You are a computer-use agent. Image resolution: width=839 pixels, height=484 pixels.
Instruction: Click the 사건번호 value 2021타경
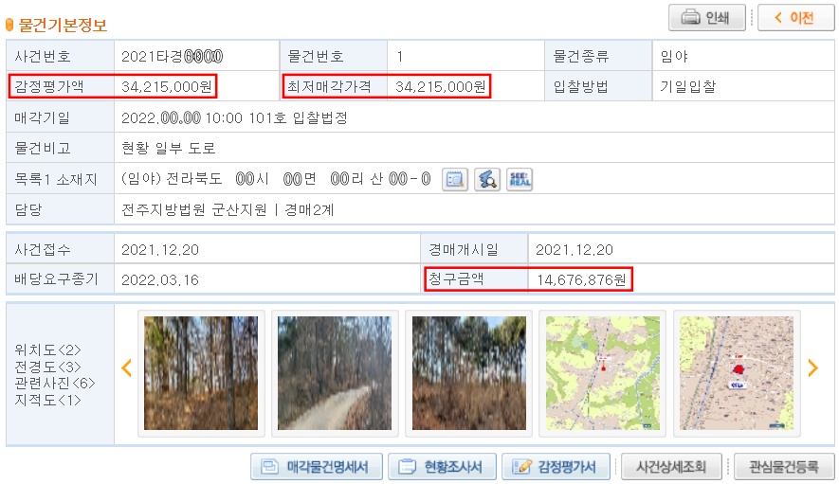click(173, 56)
